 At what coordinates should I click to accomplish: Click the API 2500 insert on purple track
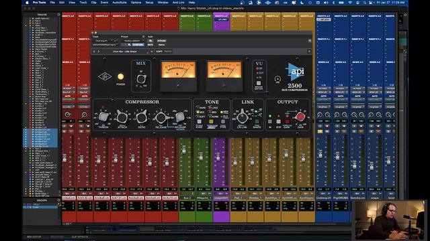(222, 19)
